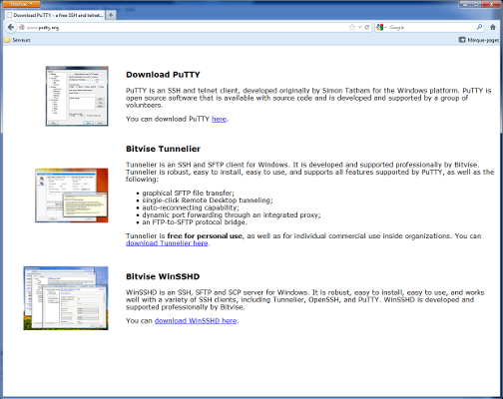Click 'free for personal use' bold text

pos(205,236)
